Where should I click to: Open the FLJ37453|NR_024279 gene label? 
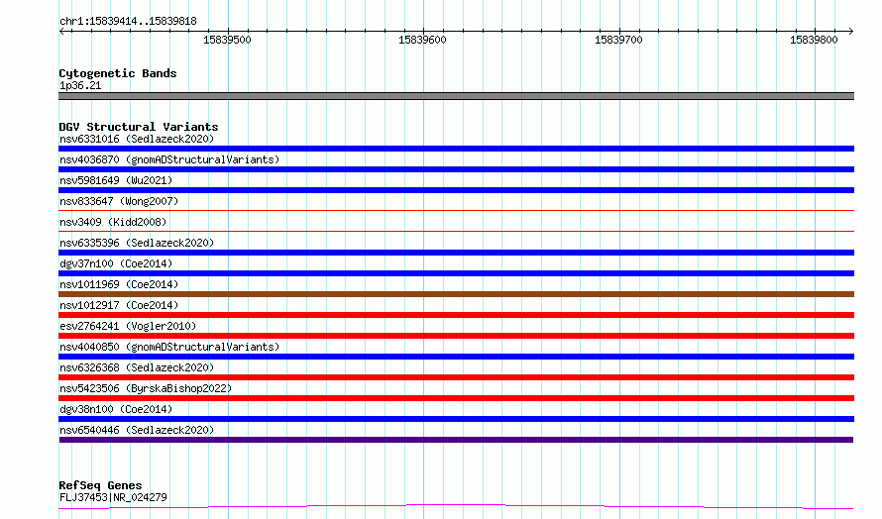pyautogui.click(x=113, y=497)
